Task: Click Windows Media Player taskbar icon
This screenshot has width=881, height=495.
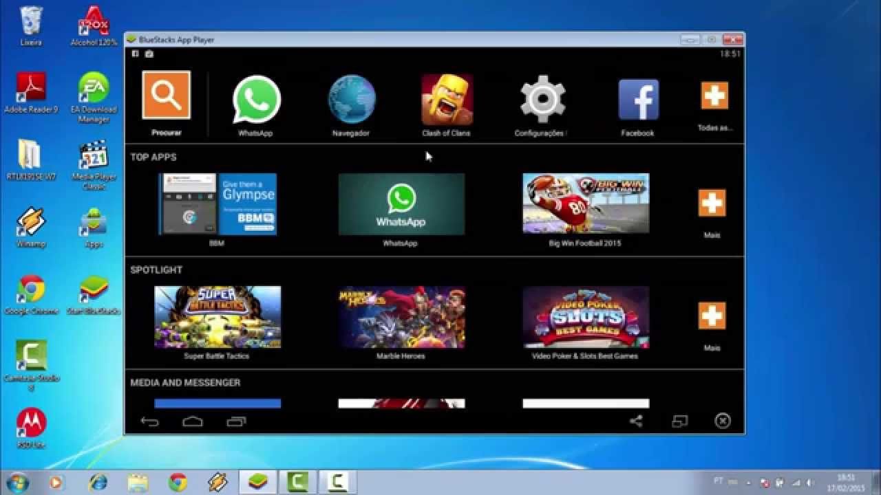Action: click(x=55, y=483)
